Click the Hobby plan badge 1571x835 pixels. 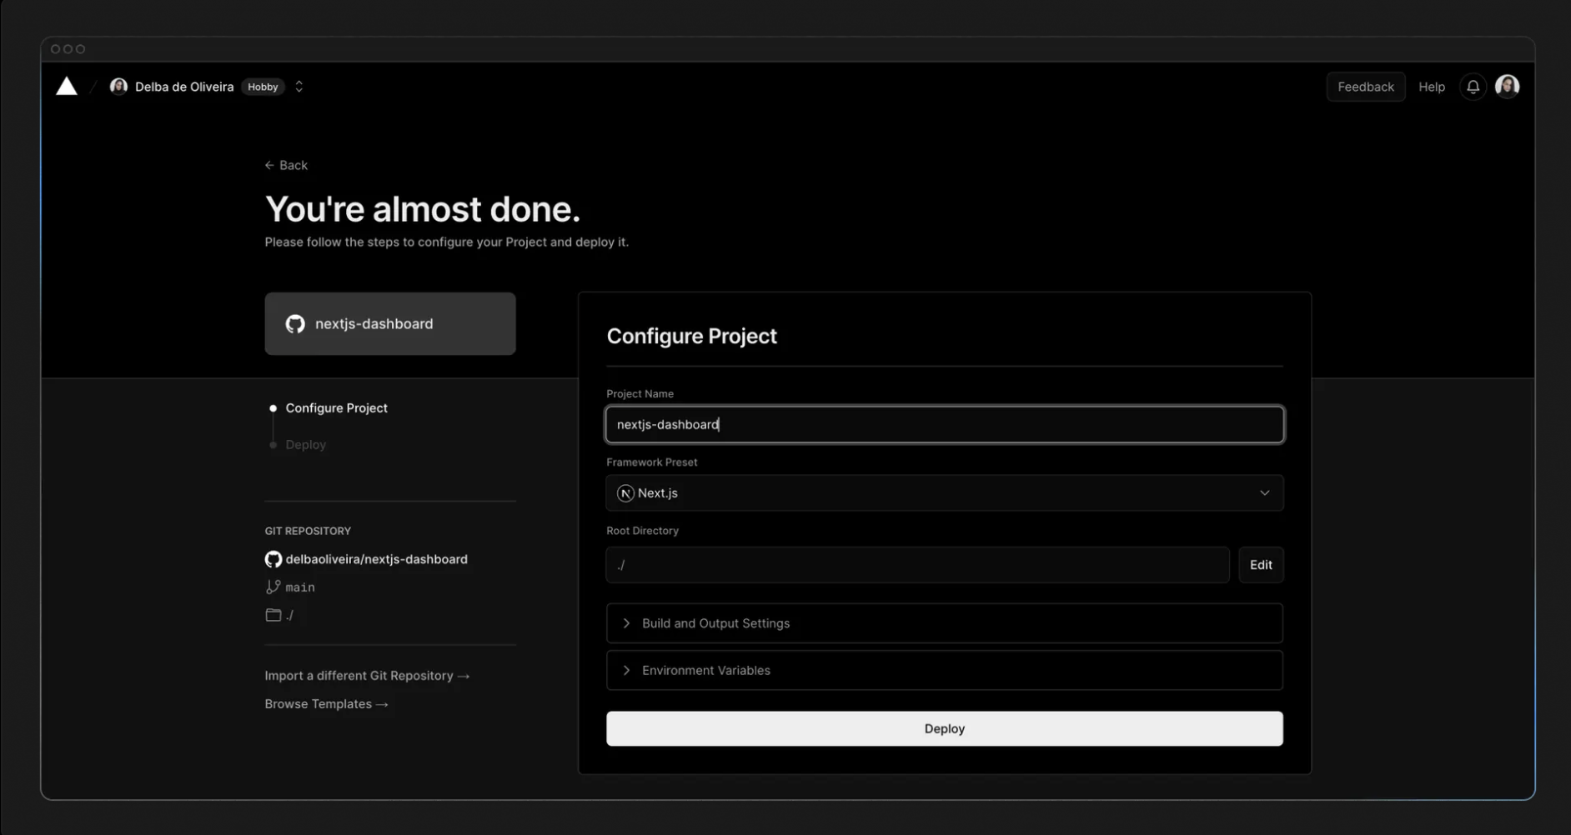tap(263, 87)
